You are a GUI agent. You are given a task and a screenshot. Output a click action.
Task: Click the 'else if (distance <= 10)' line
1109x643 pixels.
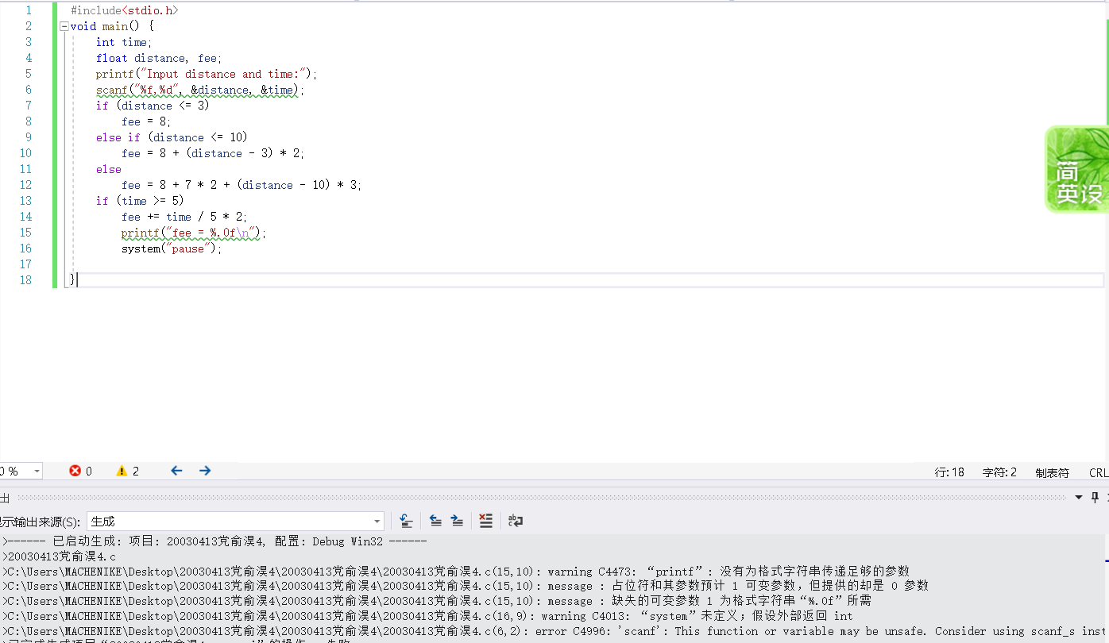172,137
